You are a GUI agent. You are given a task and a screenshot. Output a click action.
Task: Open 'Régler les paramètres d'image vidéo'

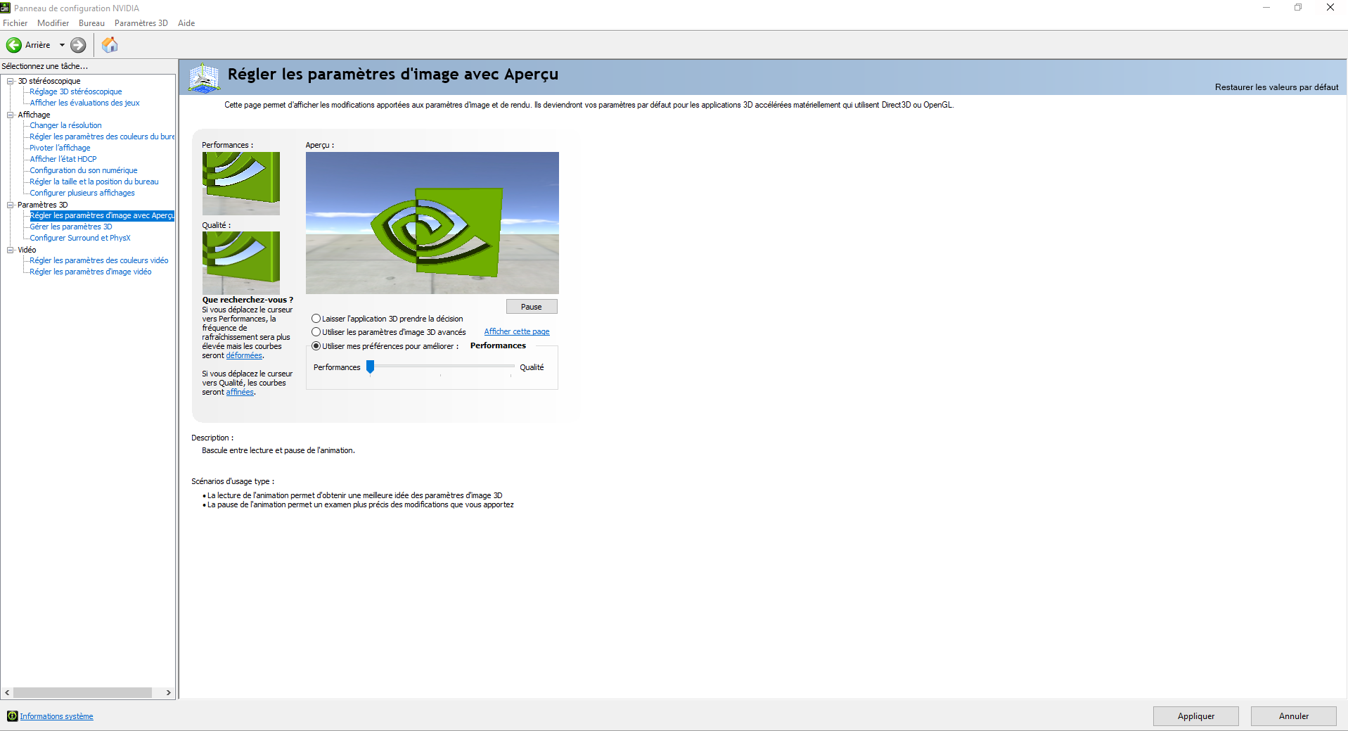coord(91,272)
